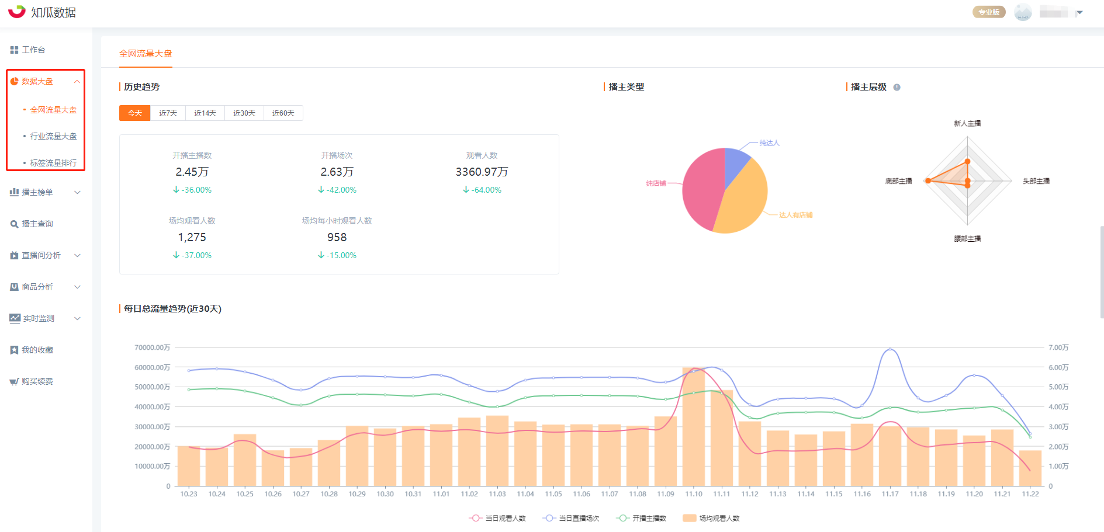Image resolution: width=1104 pixels, height=532 pixels.
Task: Select the 近7天 time range tab
Action: pos(168,113)
